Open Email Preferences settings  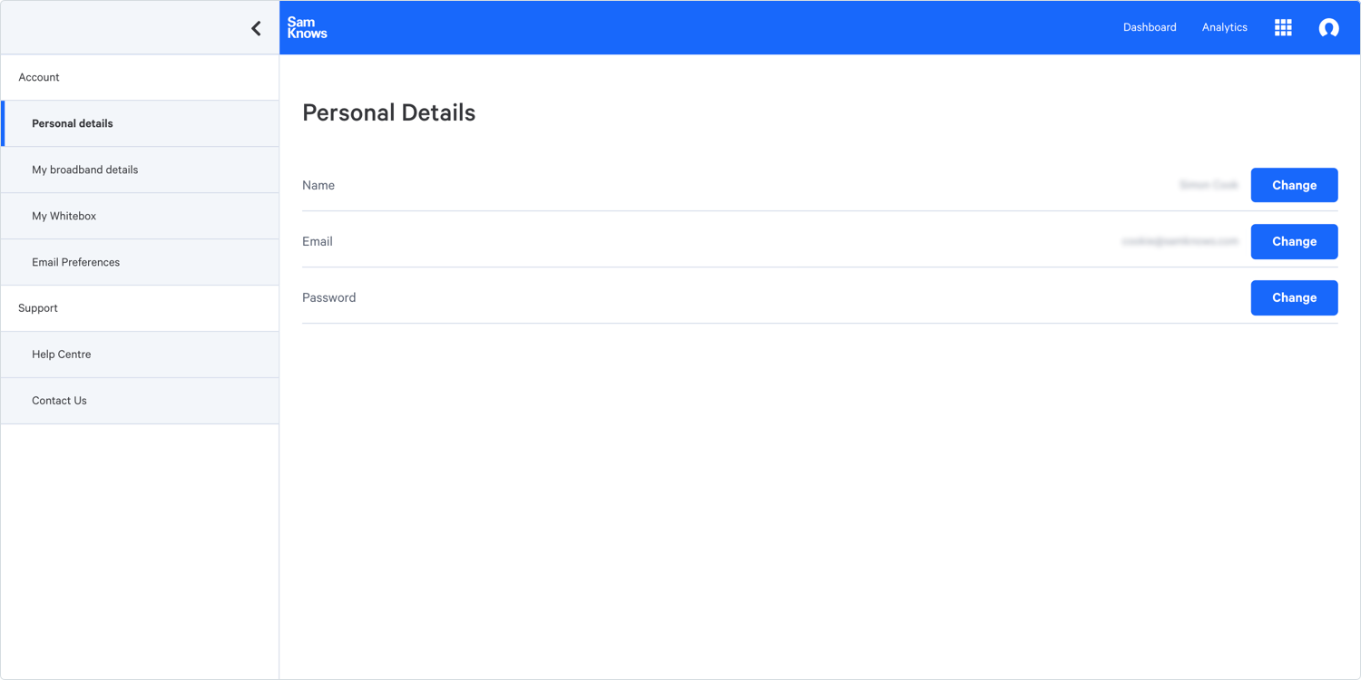click(76, 262)
